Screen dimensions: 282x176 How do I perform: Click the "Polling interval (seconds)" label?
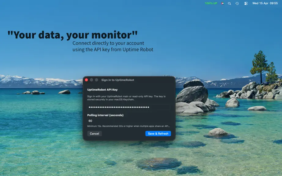(x=106, y=115)
